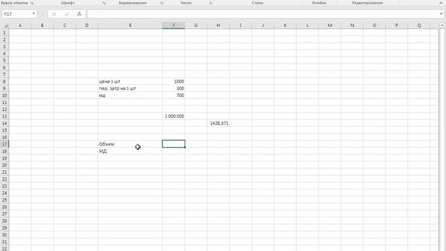446x251 pixels.
Task: Select the cell containing 1000
Action: [174, 82]
